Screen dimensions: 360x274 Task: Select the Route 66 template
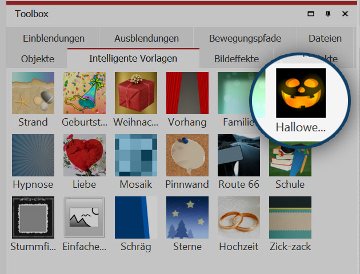[x=239, y=155]
